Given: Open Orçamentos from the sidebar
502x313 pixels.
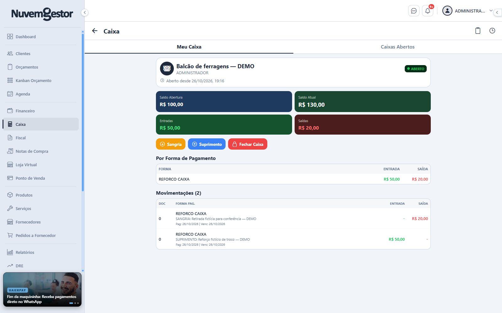Looking at the screenshot, I should pos(41,67).
